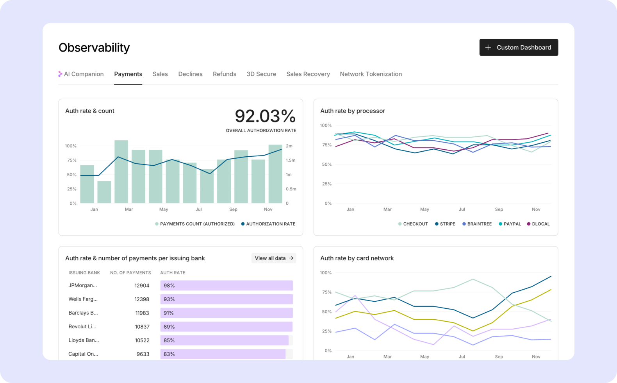Click the Payments Count (Authorized) legend entry
Image resolution: width=617 pixels, height=383 pixels.
pyautogui.click(x=195, y=224)
